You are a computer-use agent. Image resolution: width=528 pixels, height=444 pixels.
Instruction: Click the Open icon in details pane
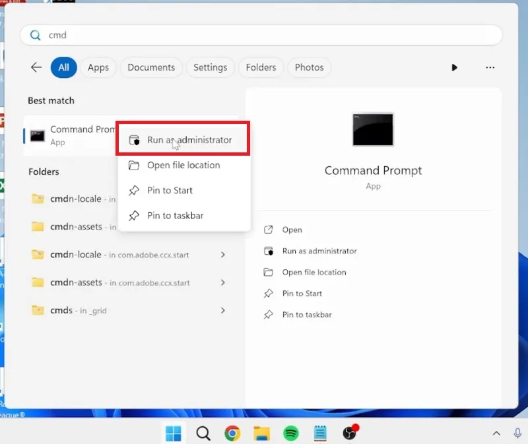[269, 230]
